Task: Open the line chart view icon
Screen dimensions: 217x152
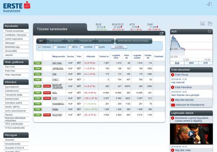Action: point(203,23)
